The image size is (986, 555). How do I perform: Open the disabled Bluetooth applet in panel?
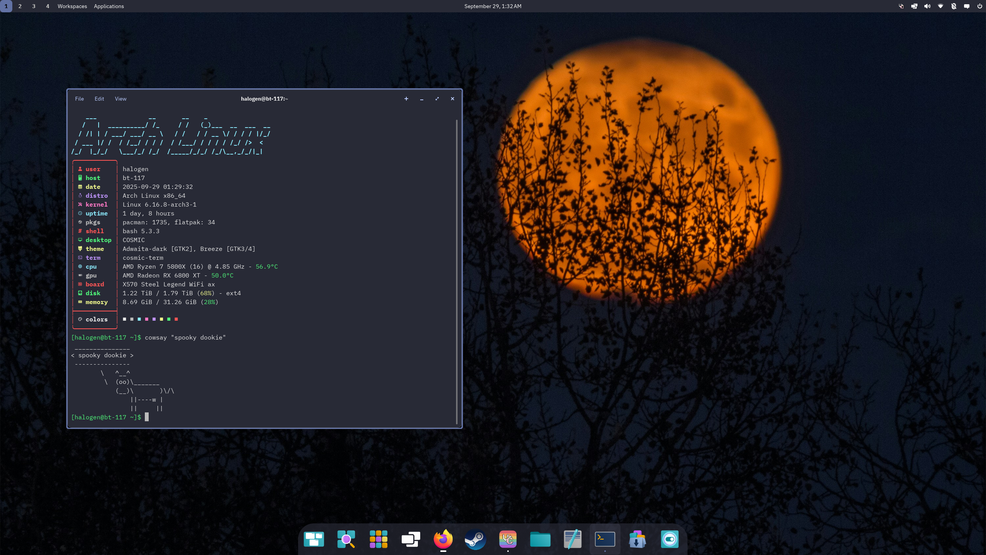pos(953,6)
